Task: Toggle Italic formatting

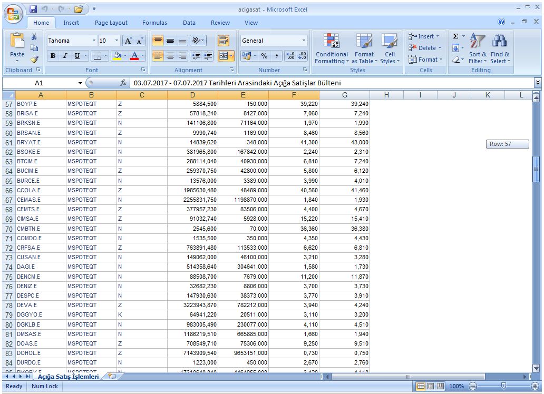Action: (x=65, y=55)
